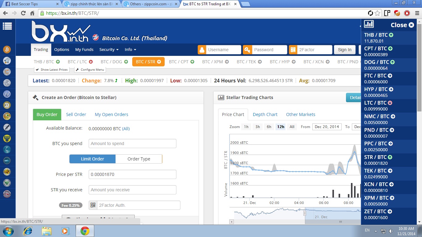Bookmark page with the star icon
Image resolution: width=422 pixels, height=237 pixels.
(x=378, y=13)
